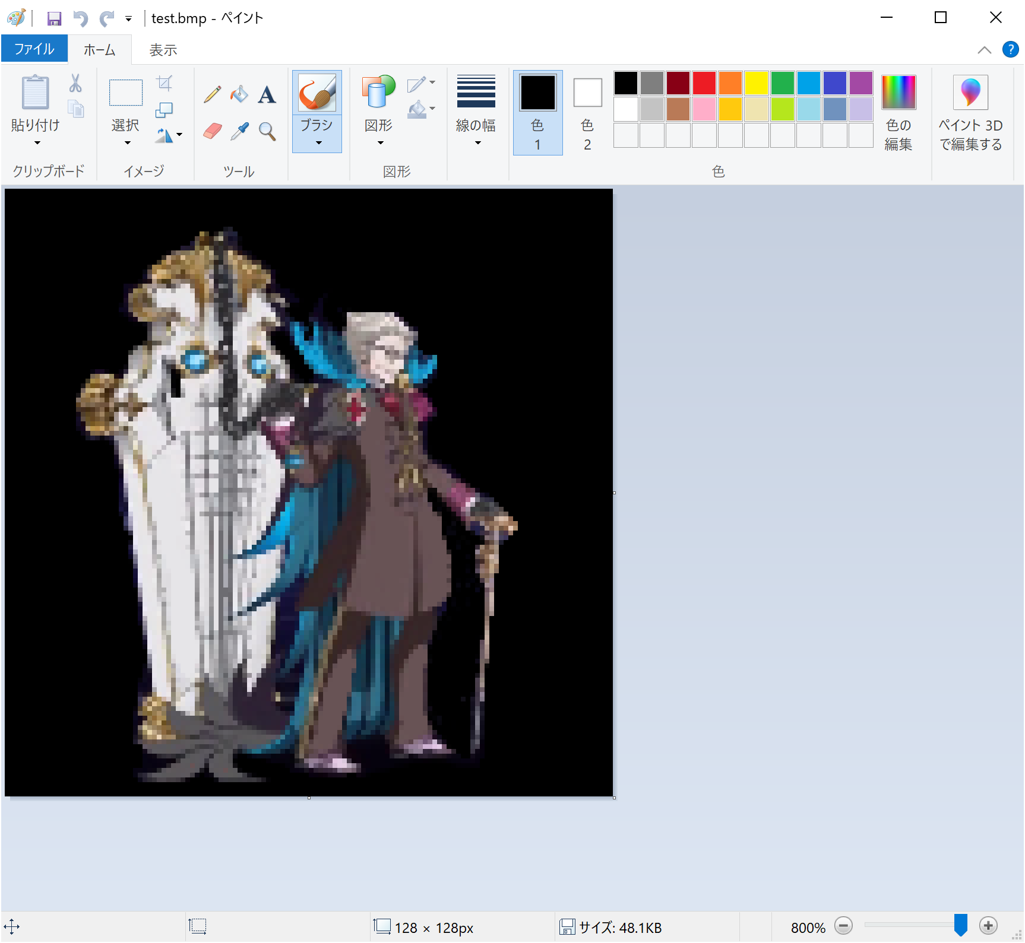The width and height of the screenshot is (1025, 943).
Task: Activate the 色 1 foreground color box
Action: 537,113
